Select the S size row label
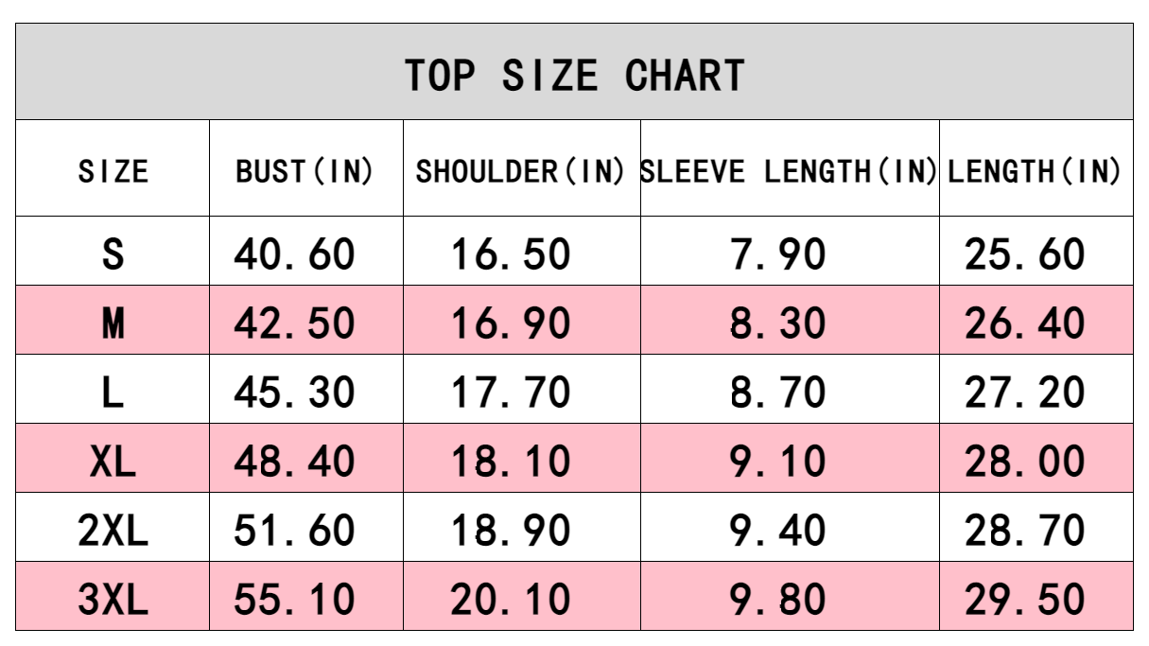 pos(113,253)
